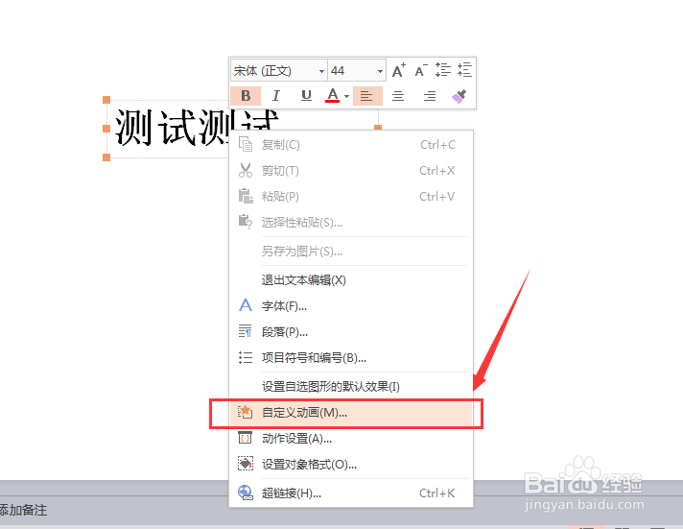
Task: Click the 添加备注 notes area
Action: click(24, 510)
